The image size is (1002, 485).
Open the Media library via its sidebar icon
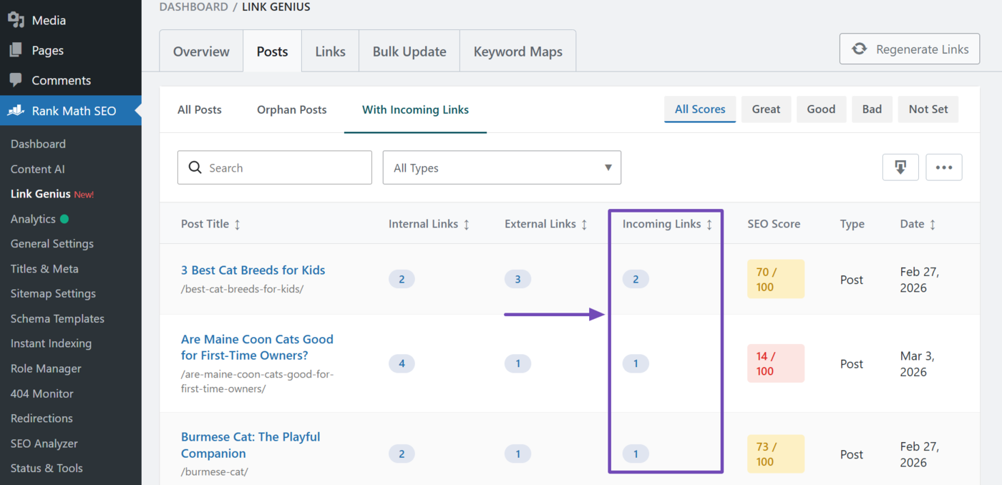click(x=15, y=19)
